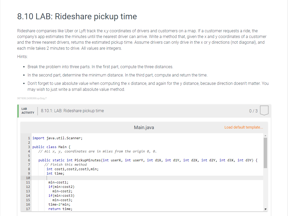The width and height of the screenshot is (288, 216).
Task: Select the Main.java file header tab
Action: coord(144,128)
